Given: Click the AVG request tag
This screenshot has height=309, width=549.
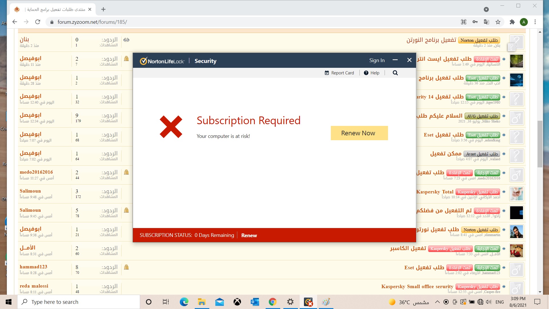Looking at the screenshot, I should click(482, 116).
